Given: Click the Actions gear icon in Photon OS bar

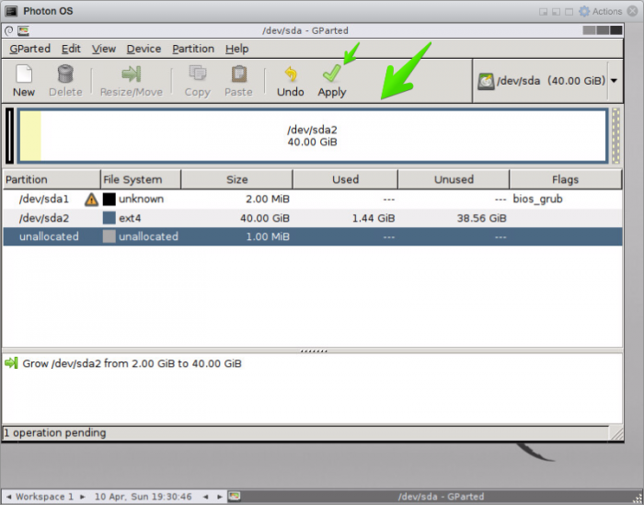Looking at the screenshot, I should [x=584, y=11].
